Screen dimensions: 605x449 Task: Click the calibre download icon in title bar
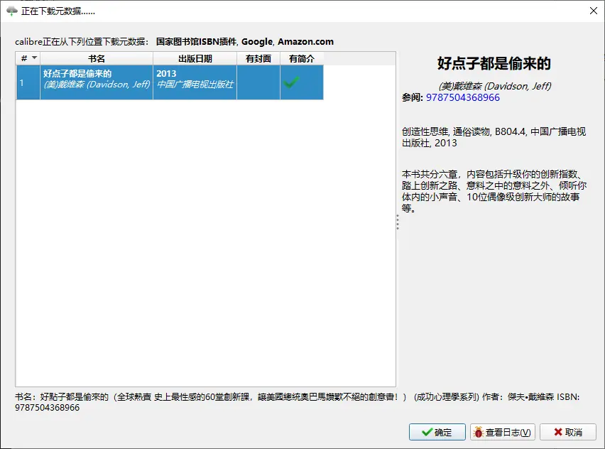pos(11,11)
